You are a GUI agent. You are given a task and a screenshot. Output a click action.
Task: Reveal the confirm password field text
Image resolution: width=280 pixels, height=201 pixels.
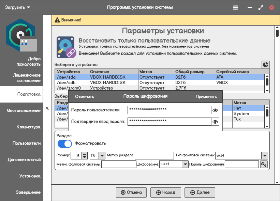point(215,122)
